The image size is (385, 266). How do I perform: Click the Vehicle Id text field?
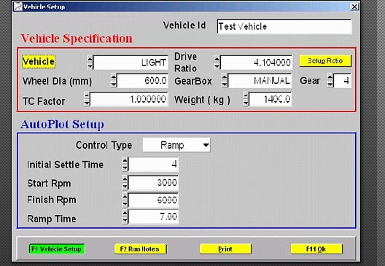pyautogui.click(x=284, y=26)
